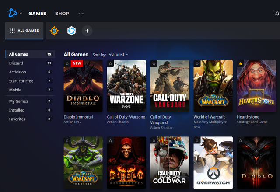Open the more options ellipsis menu
Screen dimensions: 280x192
(81, 14)
